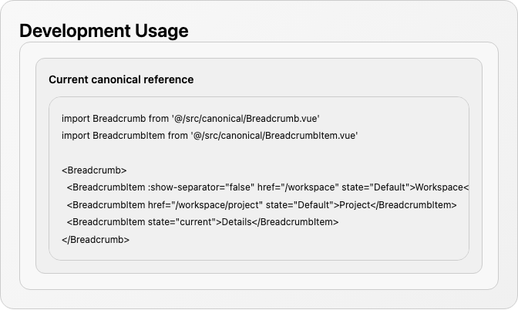Click the href="/workspace" attribute text
This screenshot has height=310, width=518.
click(x=298, y=187)
